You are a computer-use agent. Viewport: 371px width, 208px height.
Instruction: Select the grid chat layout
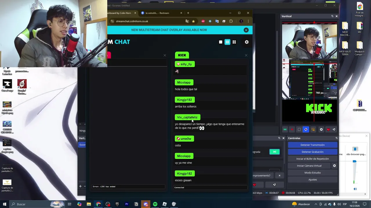[234, 42]
